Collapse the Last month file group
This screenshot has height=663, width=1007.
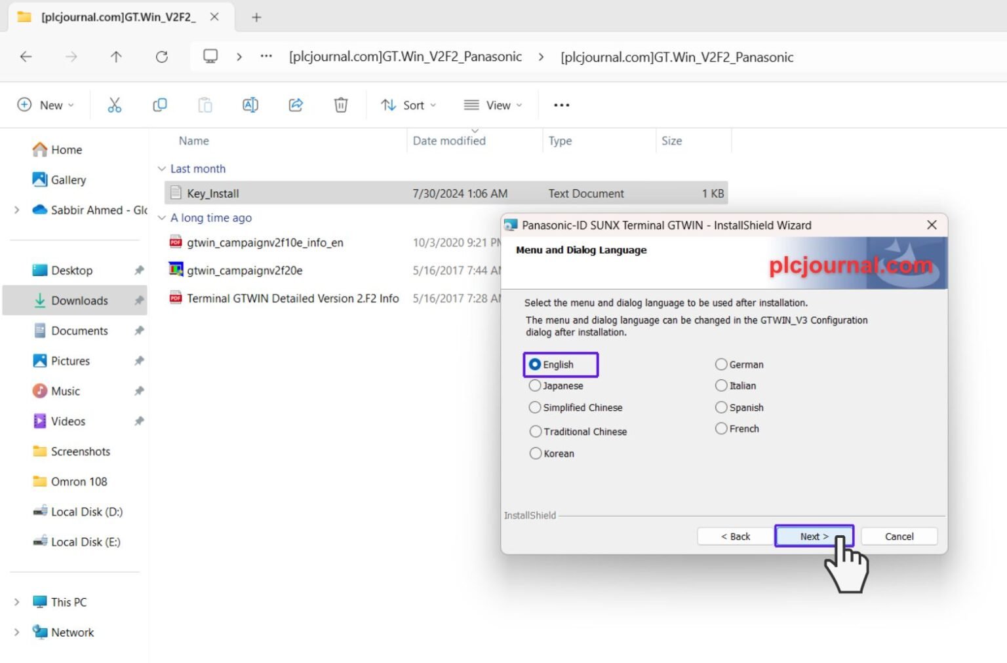click(x=161, y=169)
